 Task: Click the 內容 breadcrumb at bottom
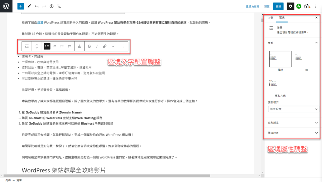(x=8, y=180)
